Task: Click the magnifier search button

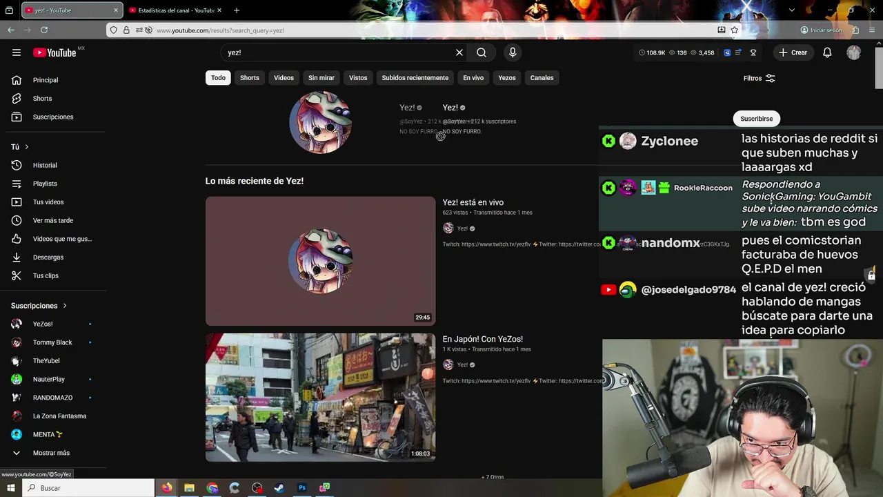Action: pos(482,52)
